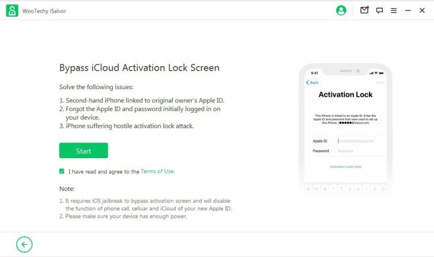Click the green Start button
This screenshot has width=434, height=257.
pos(83,151)
